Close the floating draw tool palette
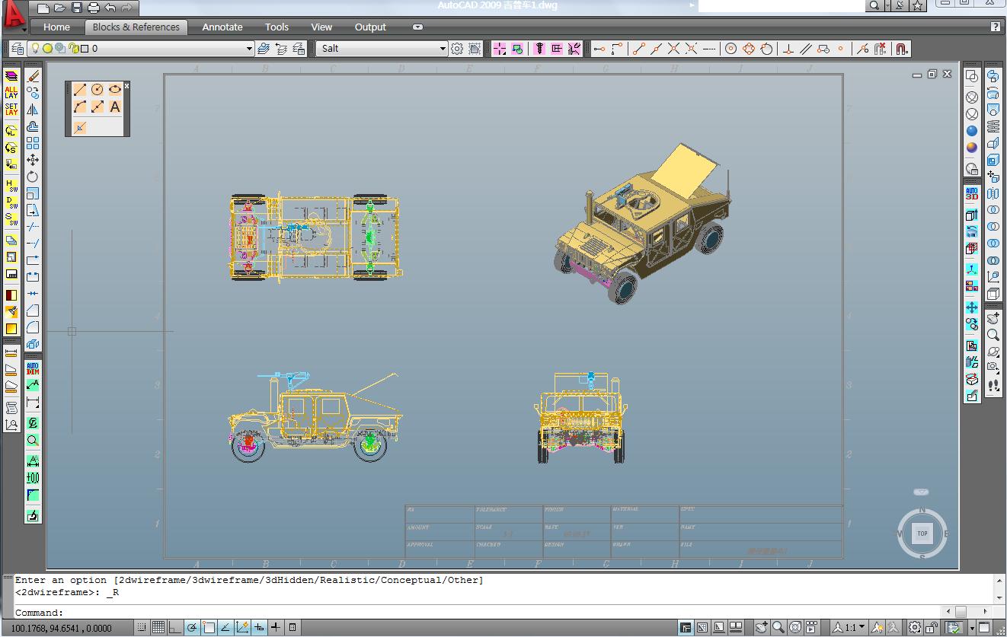 pyautogui.click(x=126, y=86)
